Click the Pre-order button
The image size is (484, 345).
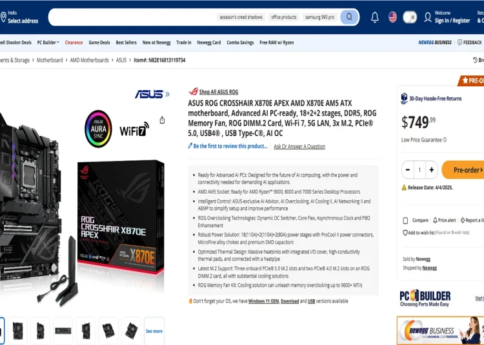(464, 169)
